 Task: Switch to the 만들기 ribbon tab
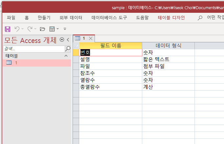44,18
